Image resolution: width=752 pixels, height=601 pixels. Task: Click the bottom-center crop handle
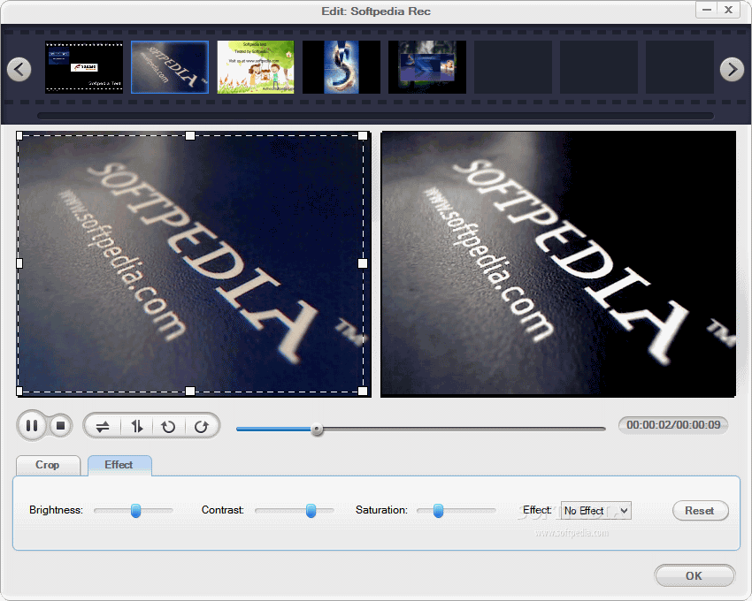coord(190,391)
